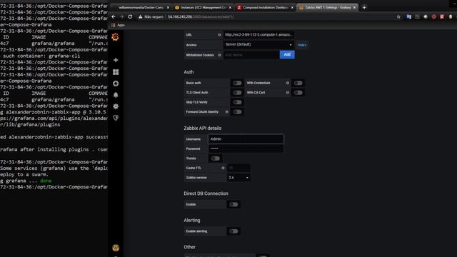Open the Apps bookmarks shortcut

point(118,25)
